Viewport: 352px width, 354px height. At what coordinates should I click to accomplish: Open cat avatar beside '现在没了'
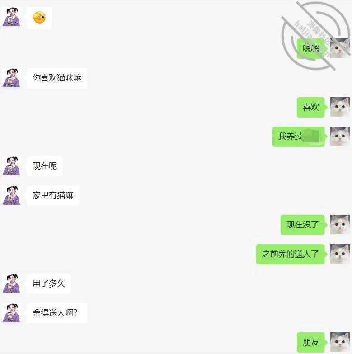click(340, 225)
